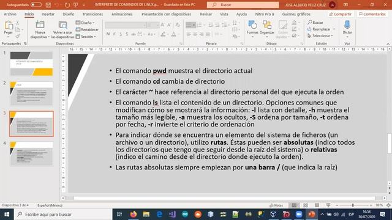Open the Aa change case dropdown
This screenshot has width=392, height=220.
click(151, 34)
